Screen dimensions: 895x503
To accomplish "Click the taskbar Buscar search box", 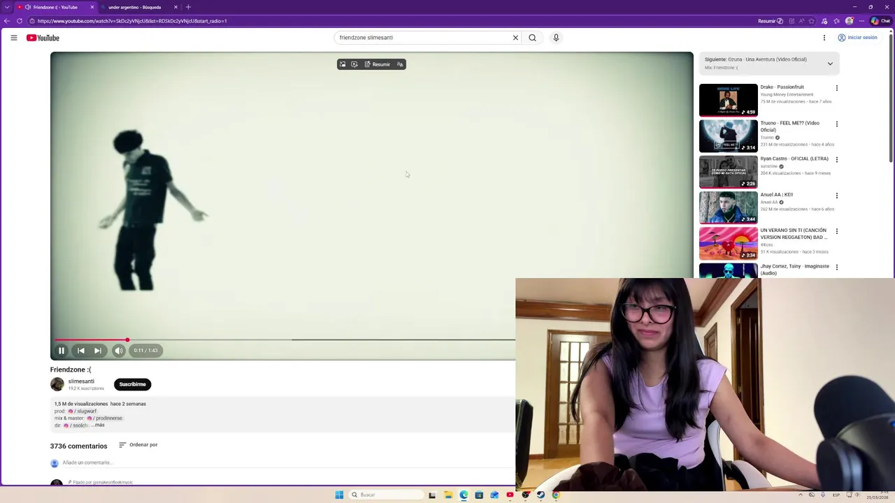I will [x=386, y=495].
